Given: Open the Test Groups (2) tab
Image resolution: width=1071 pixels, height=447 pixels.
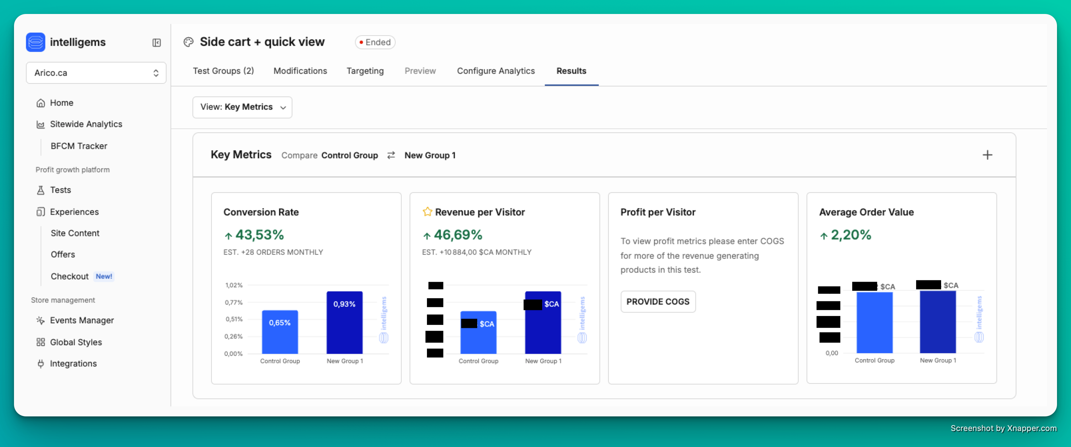Looking at the screenshot, I should click(223, 71).
